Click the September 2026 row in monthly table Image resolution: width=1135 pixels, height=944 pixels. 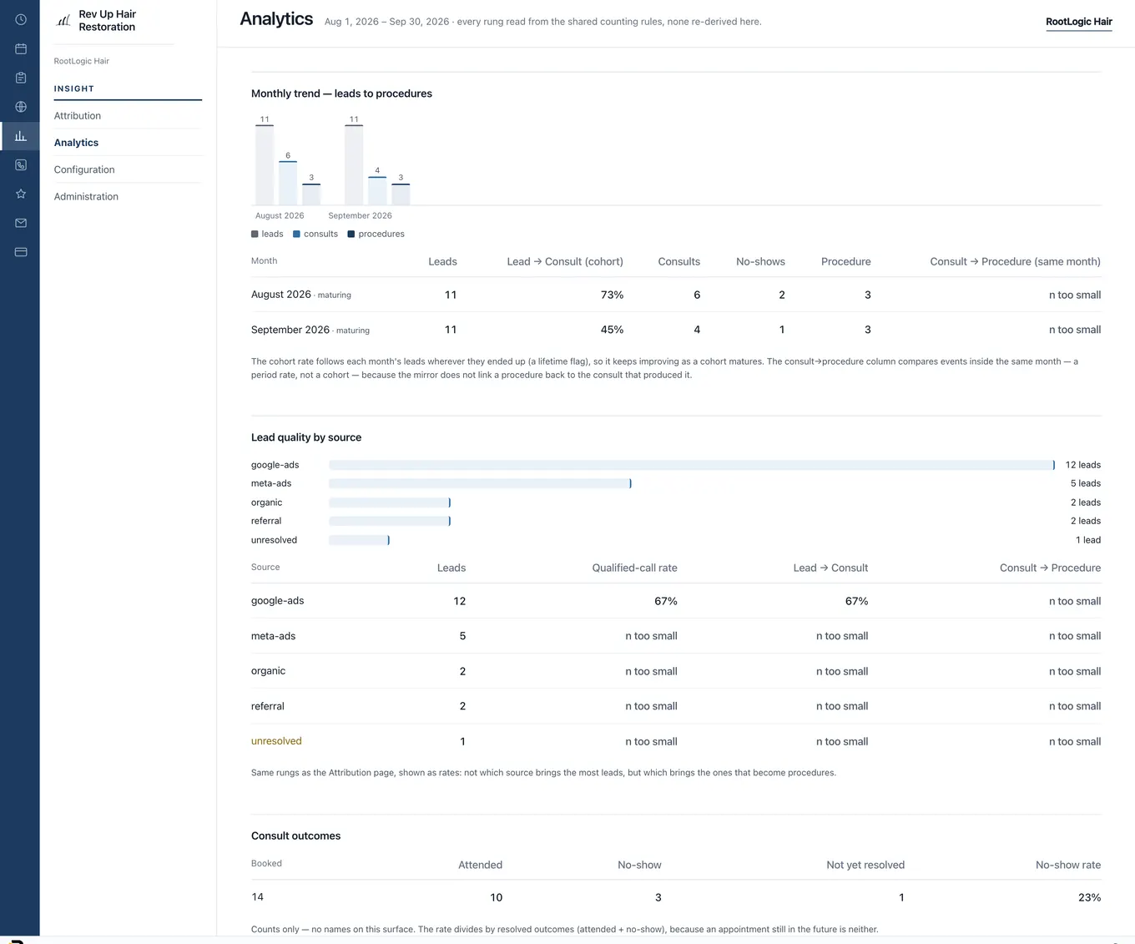(676, 330)
